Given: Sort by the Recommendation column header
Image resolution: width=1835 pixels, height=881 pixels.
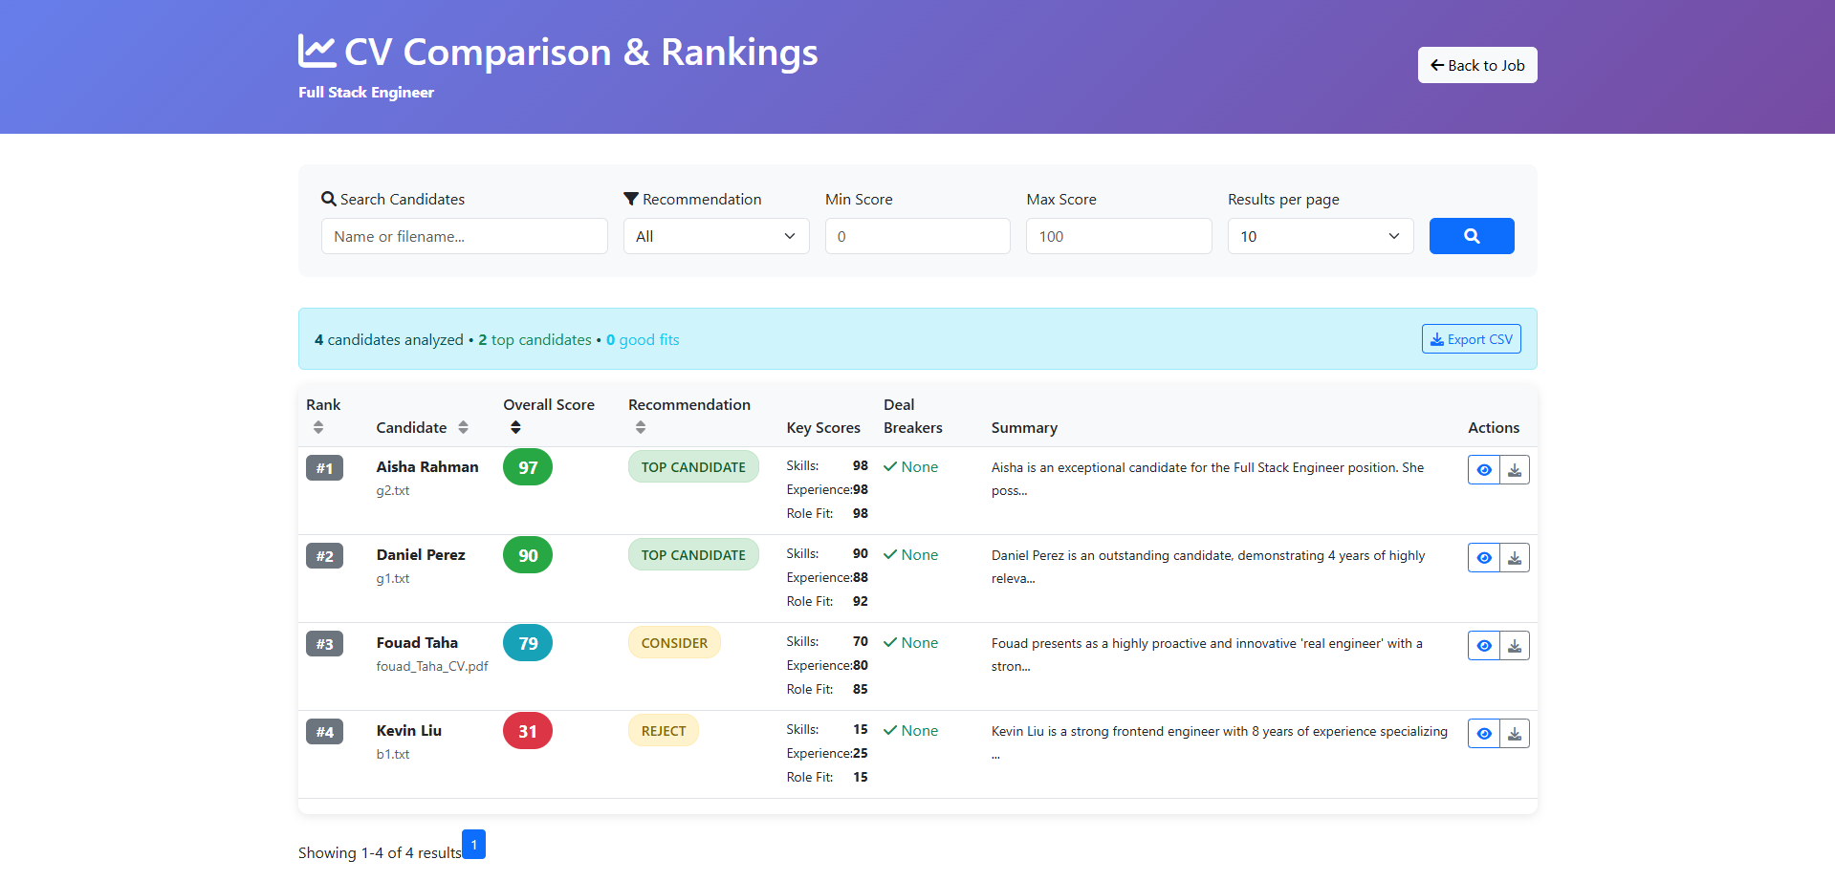Looking at the screenshot, I should click(x=639, y=427).
